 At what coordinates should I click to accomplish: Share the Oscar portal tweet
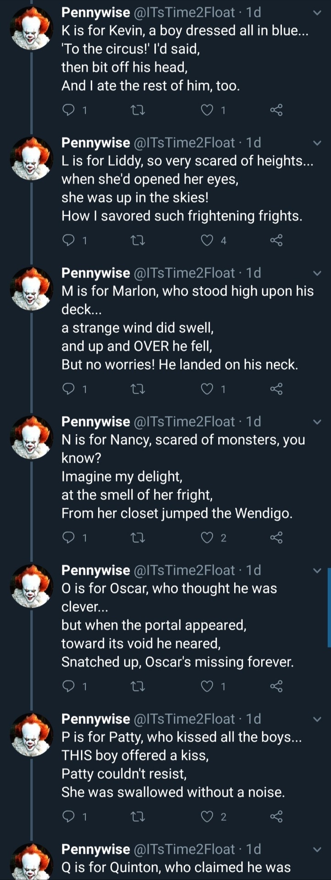pyautogui.click(x=276, y=686)
